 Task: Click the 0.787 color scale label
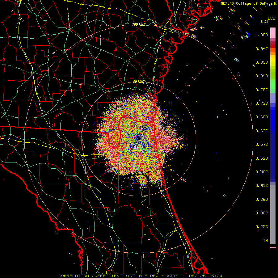262,90
